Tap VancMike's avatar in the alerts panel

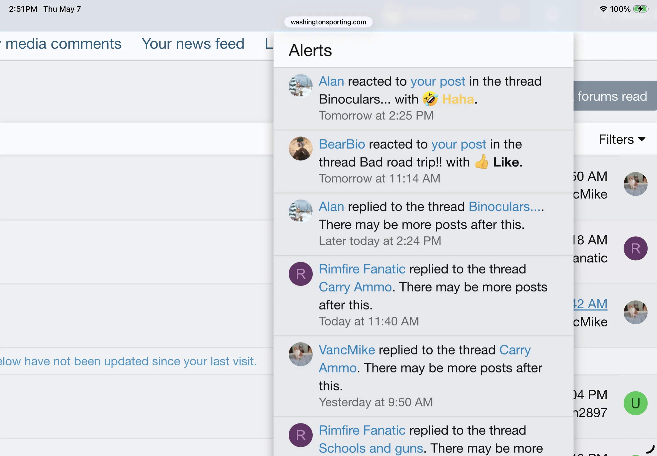click(300, 354)
